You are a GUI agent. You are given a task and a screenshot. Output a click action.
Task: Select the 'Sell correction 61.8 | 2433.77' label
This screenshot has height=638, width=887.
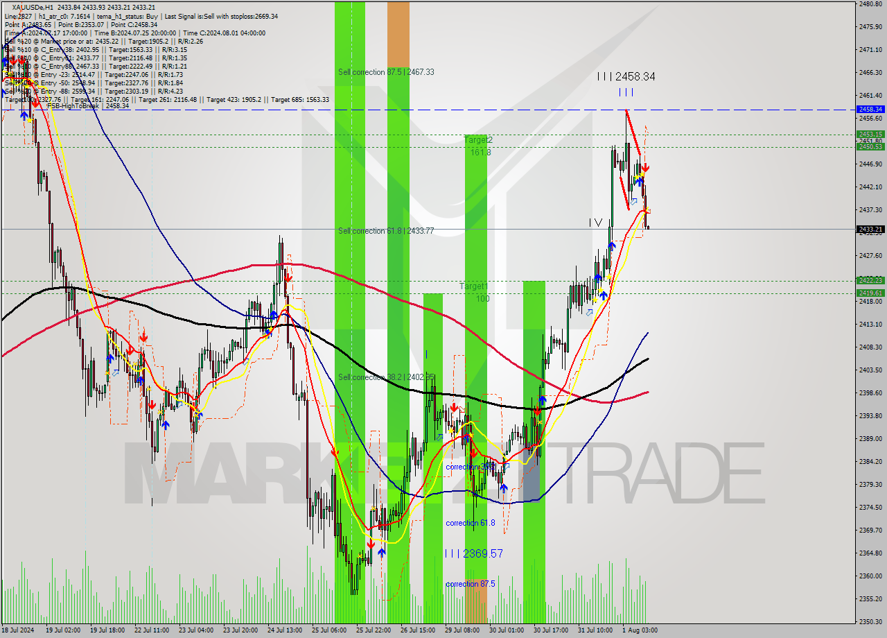386,231
